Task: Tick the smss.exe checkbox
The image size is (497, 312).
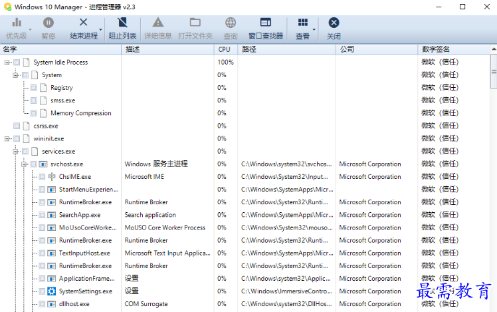Action: click(34, 100)
